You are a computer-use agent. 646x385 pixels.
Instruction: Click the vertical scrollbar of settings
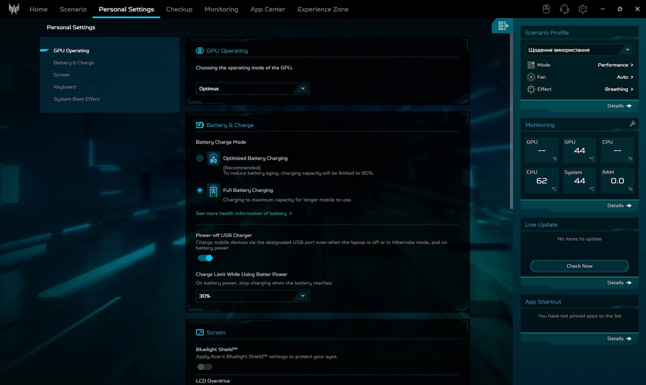pos(511,121)
